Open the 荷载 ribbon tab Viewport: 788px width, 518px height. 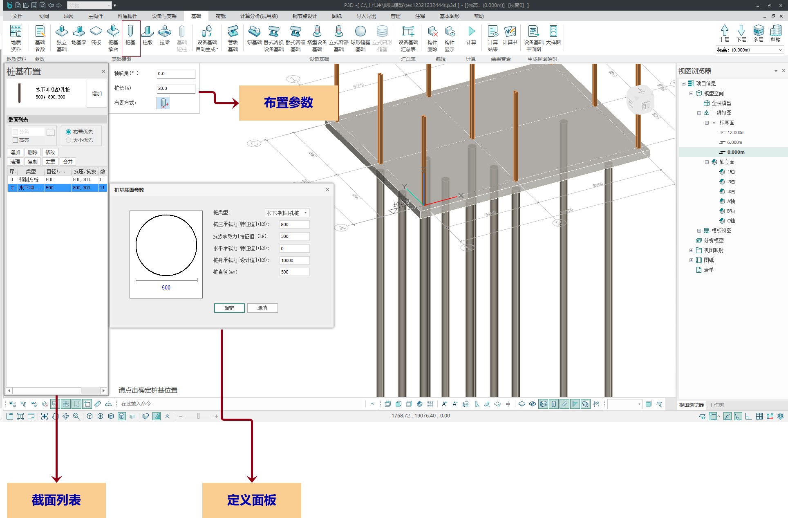[221, 16]
